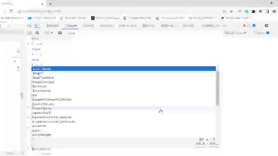This screenshot has width=278, height=156.
Task: Toggle the device toolbar icon in DevTools
Action: (x=36, y=26)
